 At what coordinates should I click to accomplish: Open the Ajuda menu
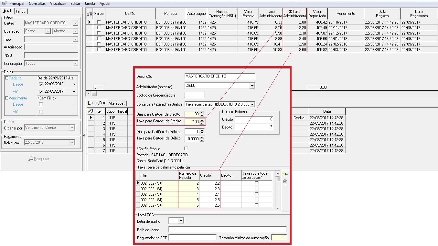click(x=104, y=4)
